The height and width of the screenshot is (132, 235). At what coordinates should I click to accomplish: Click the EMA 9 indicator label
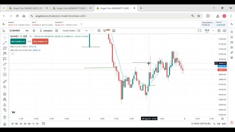pyautogui.click(x=19, y=47)
